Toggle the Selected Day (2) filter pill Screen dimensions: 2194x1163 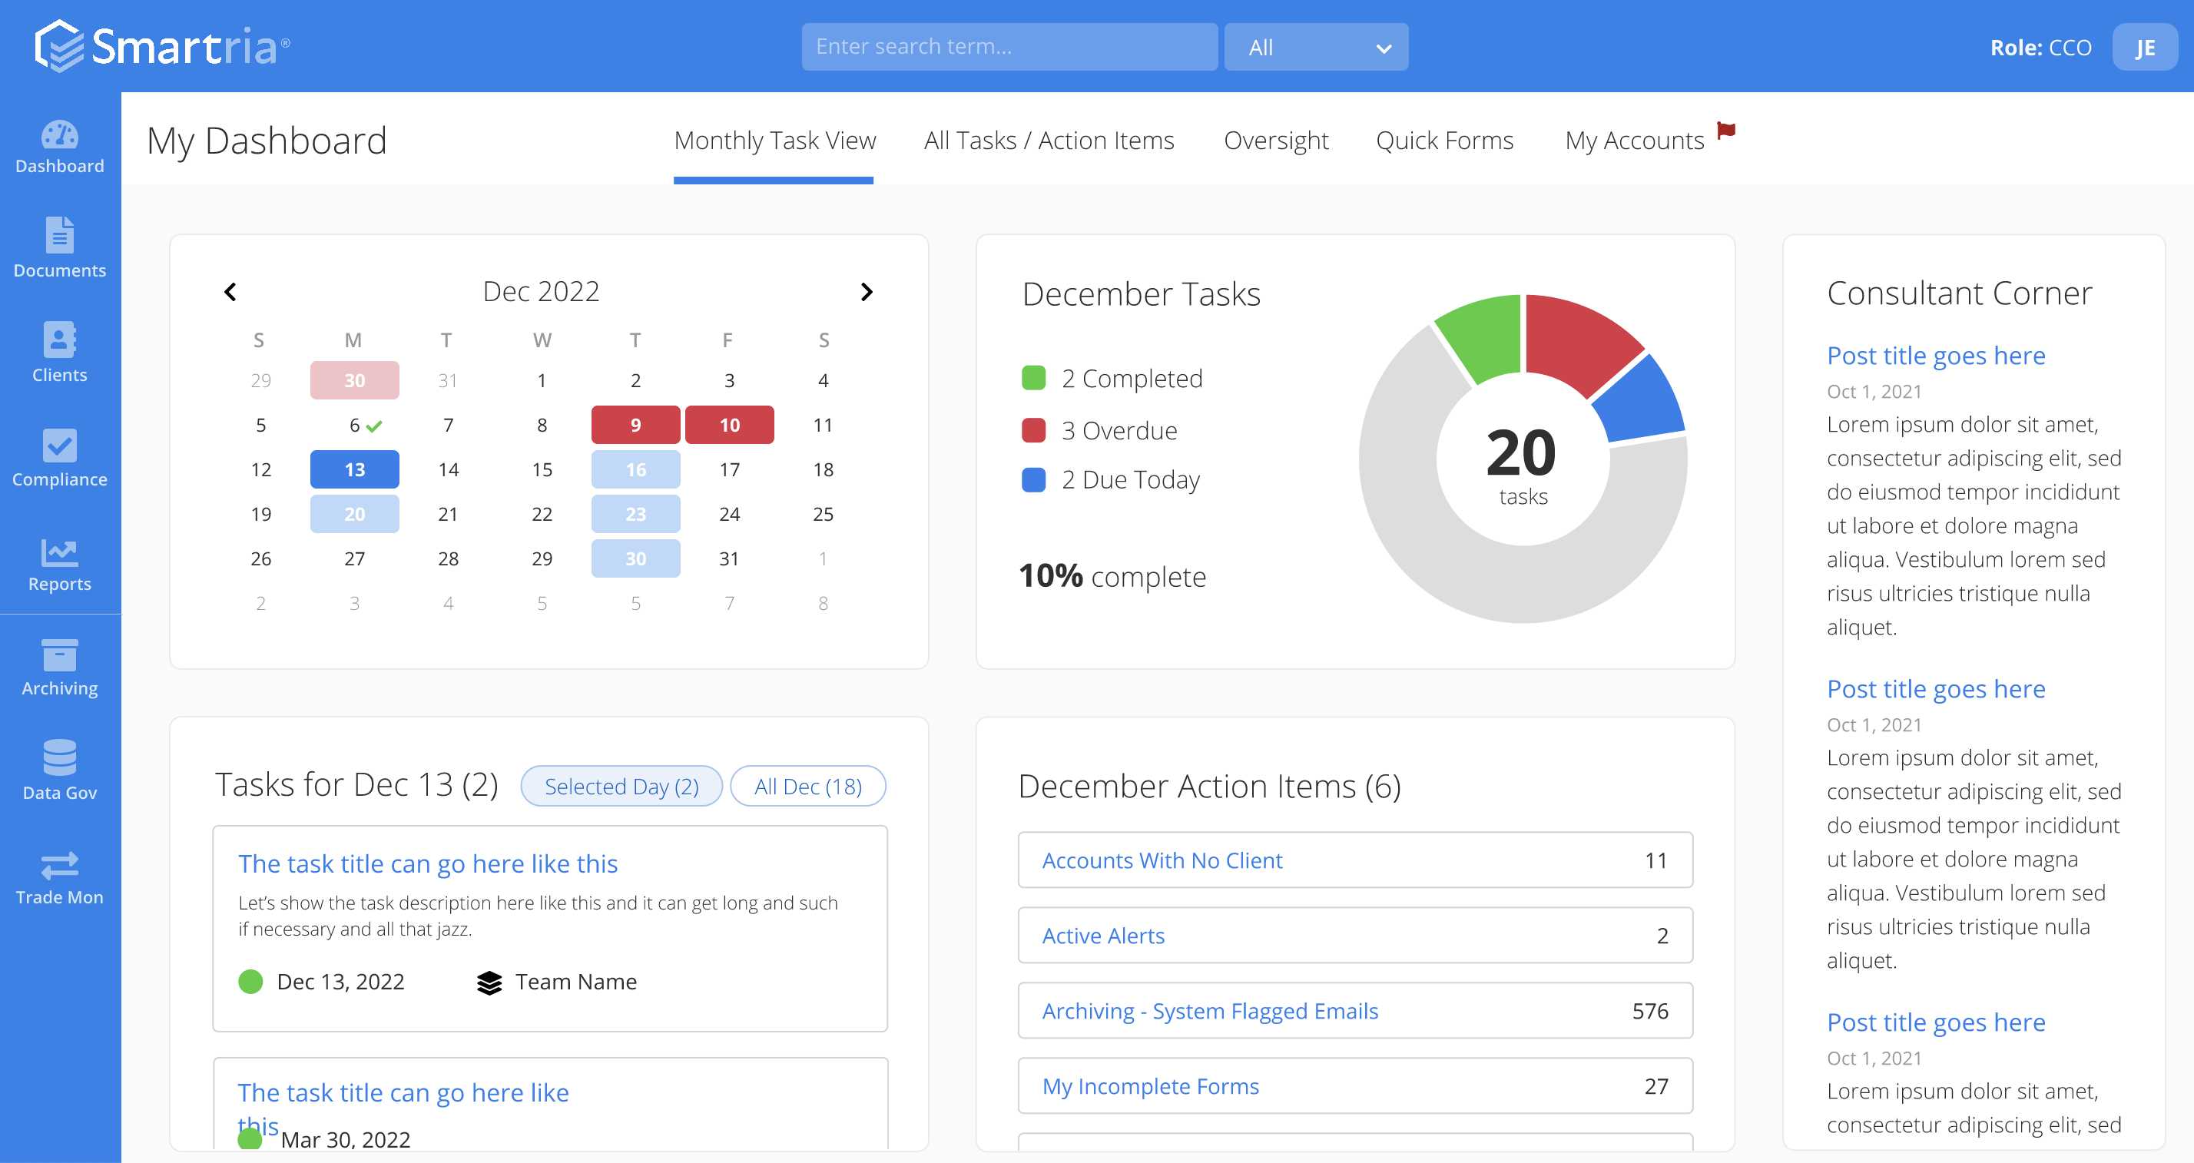621,786
